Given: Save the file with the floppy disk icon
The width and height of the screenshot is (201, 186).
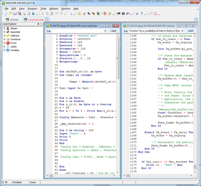Looking at the screenshot, I should [15, 14].
